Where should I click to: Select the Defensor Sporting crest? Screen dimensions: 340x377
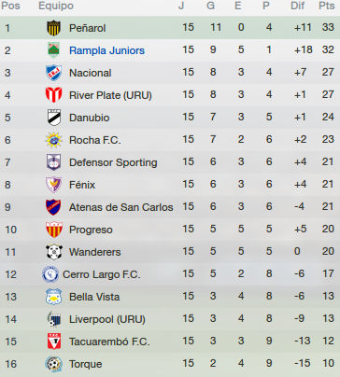(x=53, y=162)
